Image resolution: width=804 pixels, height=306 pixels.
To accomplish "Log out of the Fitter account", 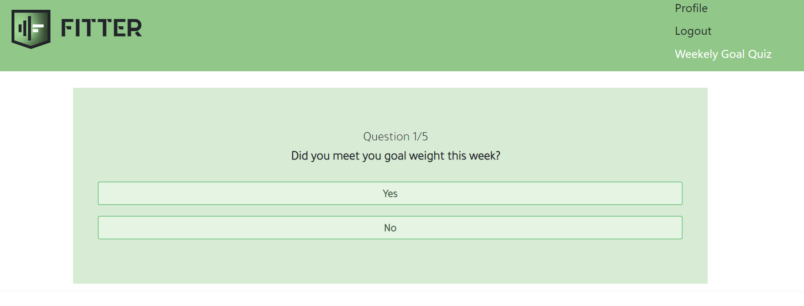I will (693, 31).
